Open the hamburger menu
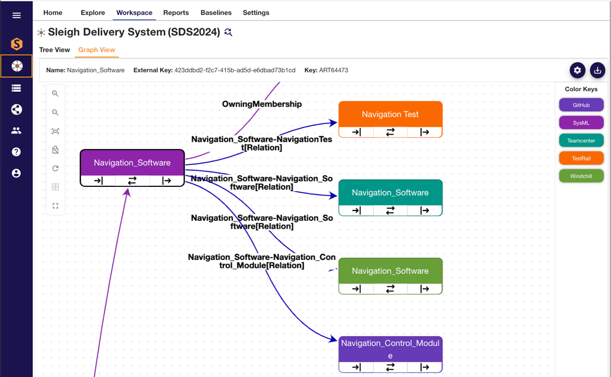This screenshot has height=377, width=611. tap(17, 15)
